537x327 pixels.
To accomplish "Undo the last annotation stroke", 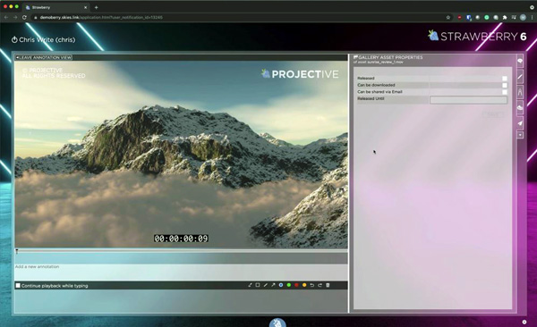I will [x=312, y=285].
